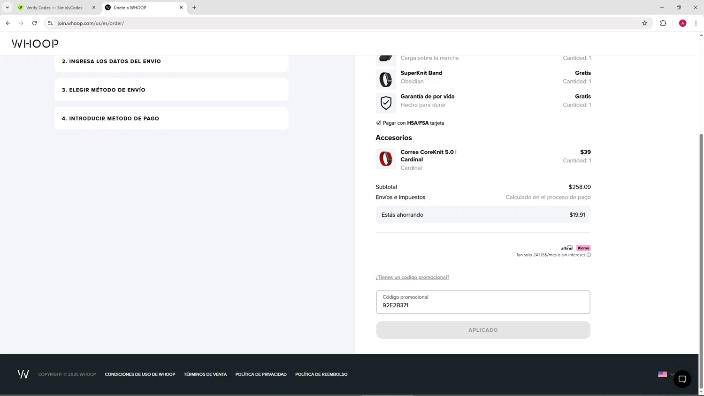
Task: Toggle the Pagar con HSA/FSA checkbox
Action: pyautogui.click(x=379, y=123)
